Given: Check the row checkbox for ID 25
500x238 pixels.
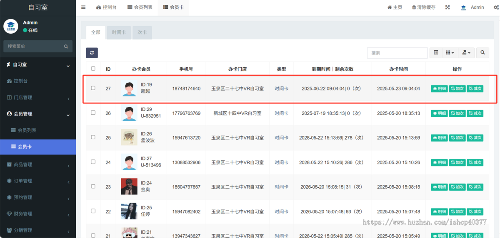Looking at the screenshot, I should pyautogui.click(x=93, y=137).
